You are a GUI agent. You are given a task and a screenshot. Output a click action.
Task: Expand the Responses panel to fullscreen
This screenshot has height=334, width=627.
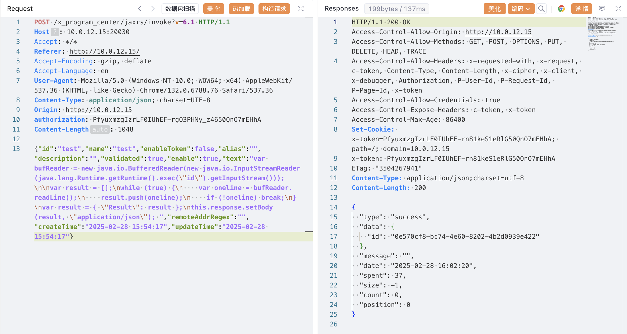click(x=618, y=9)
